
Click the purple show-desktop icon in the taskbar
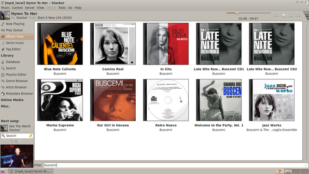click(2, 172)
